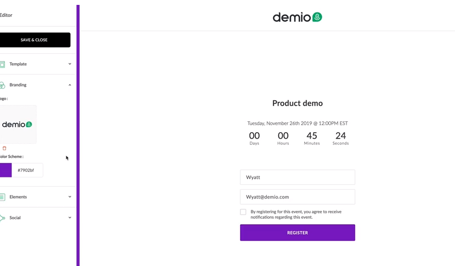Open the purple color scheme swatch

click(x=5, y=170)
